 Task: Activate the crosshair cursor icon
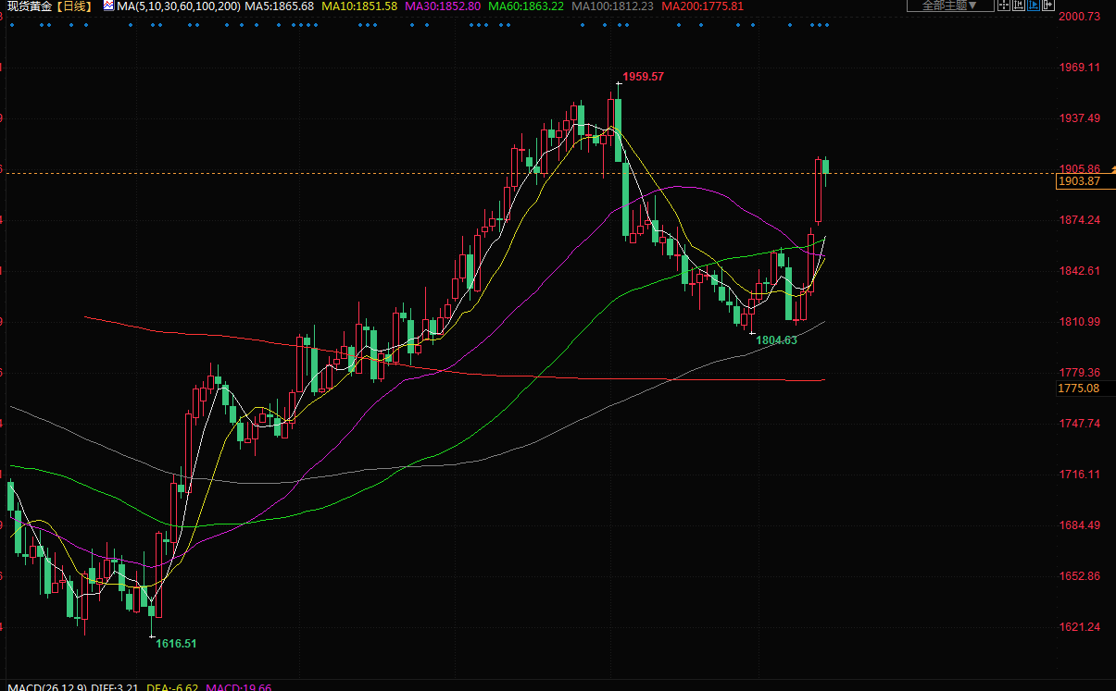pos(1004,5)
